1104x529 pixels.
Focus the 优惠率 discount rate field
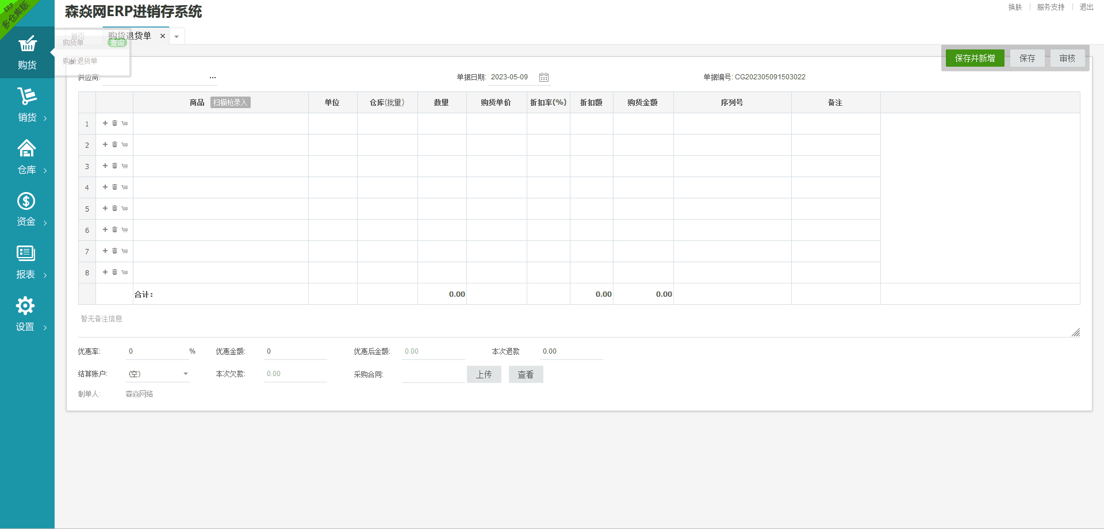pyautogui.click(x=158, y=351)
